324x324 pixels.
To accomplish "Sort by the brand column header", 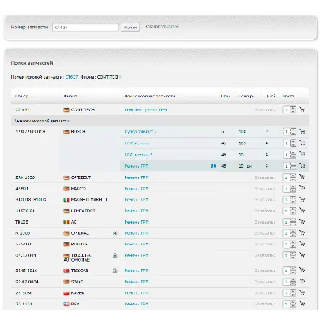I will coord(70,96).
